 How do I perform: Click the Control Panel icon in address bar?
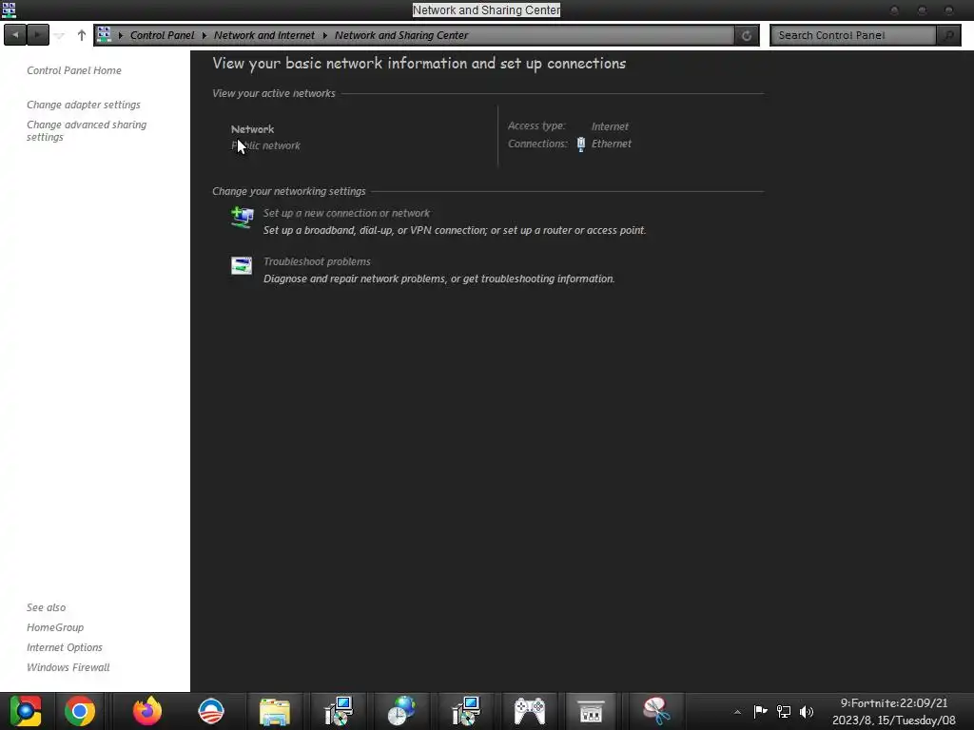pos(105,35)
